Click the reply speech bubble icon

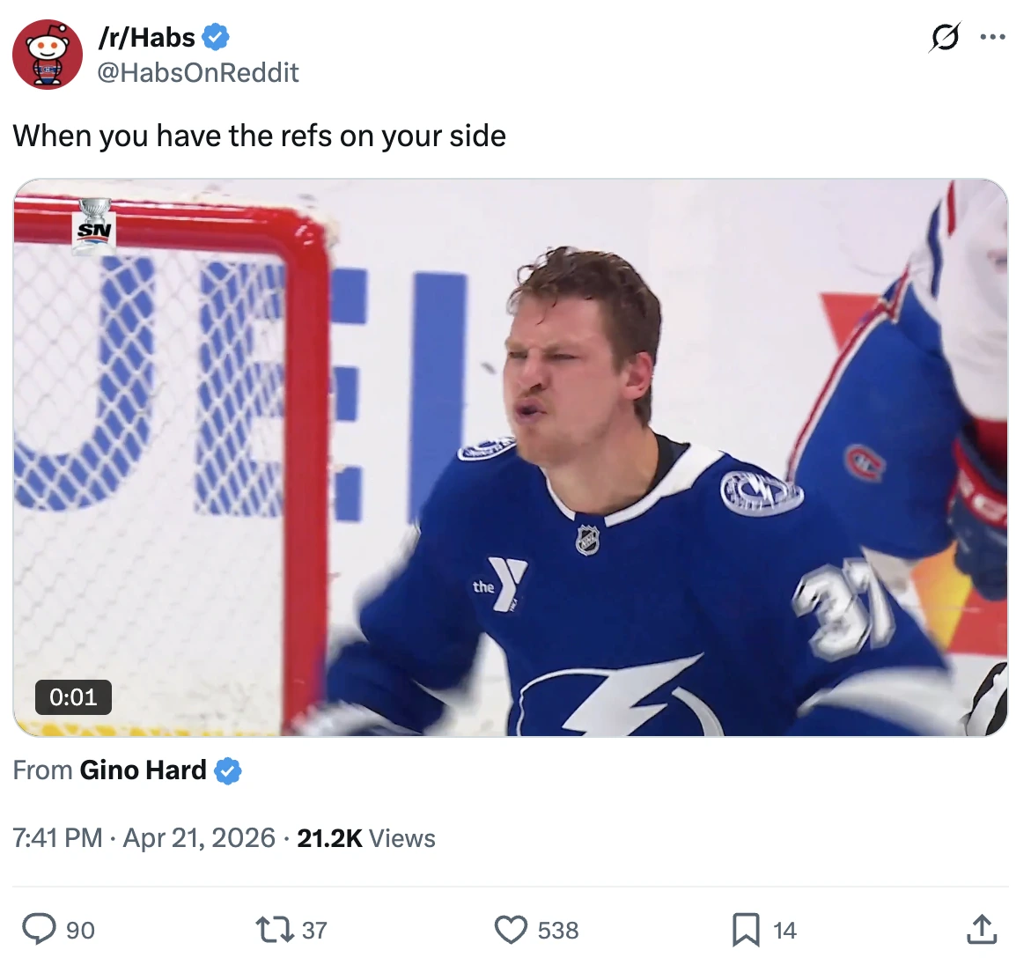coord(39,929)
